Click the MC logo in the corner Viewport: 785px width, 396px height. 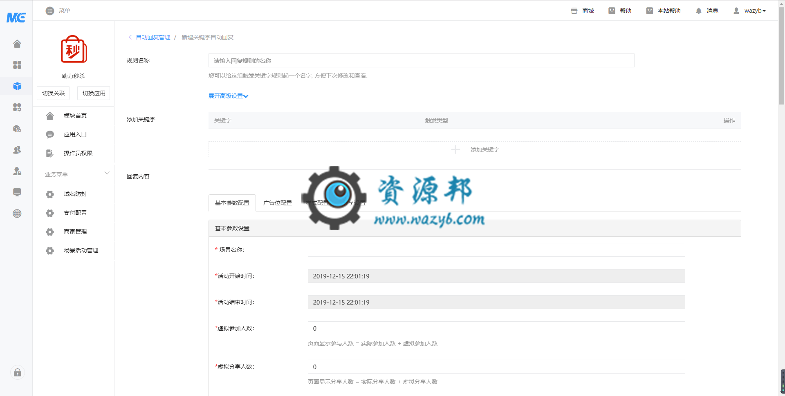tap(16, 17)
